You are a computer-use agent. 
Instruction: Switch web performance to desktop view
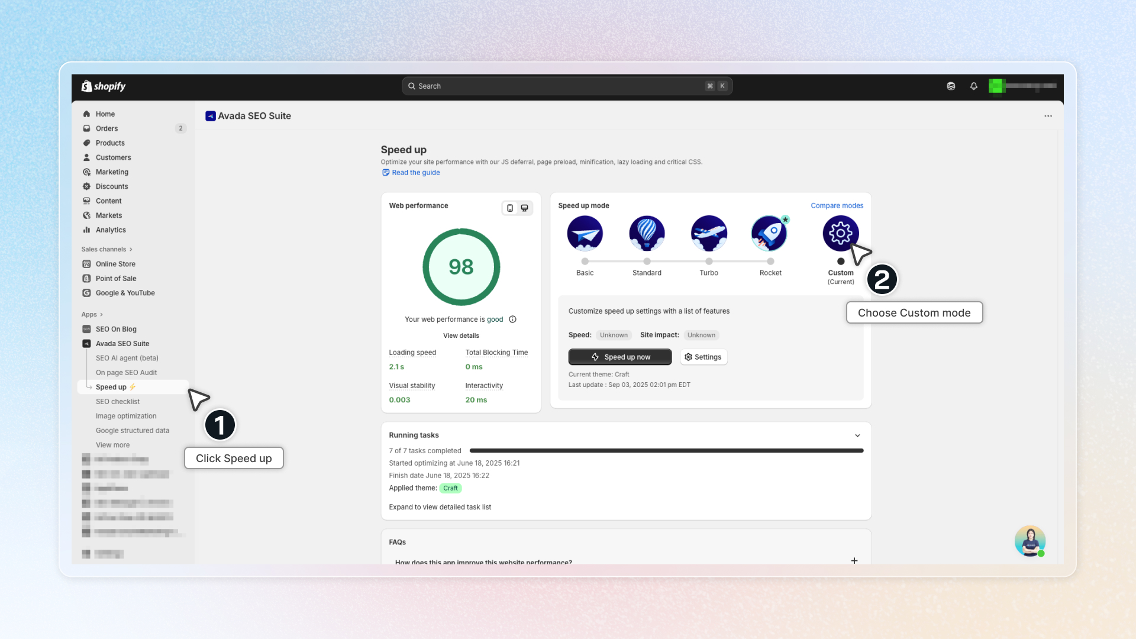[524, 208]
